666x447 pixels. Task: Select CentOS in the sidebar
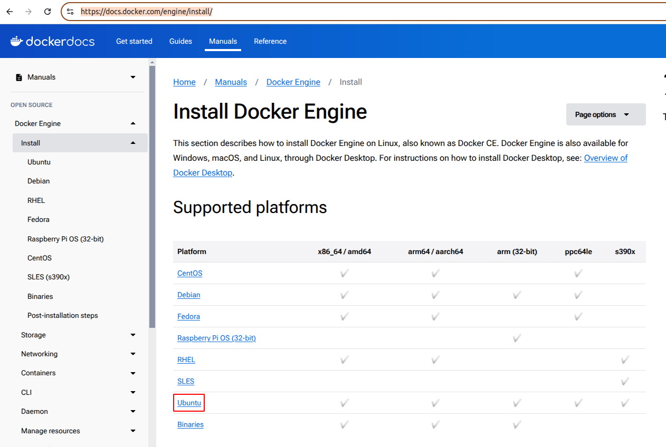[x=40, y=258]
